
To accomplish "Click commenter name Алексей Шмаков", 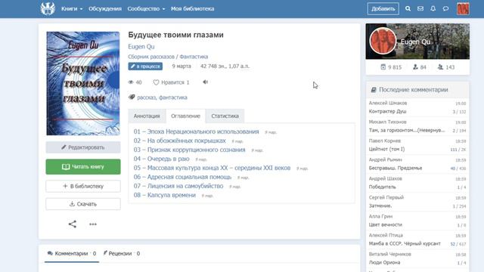I will [388, 103].
